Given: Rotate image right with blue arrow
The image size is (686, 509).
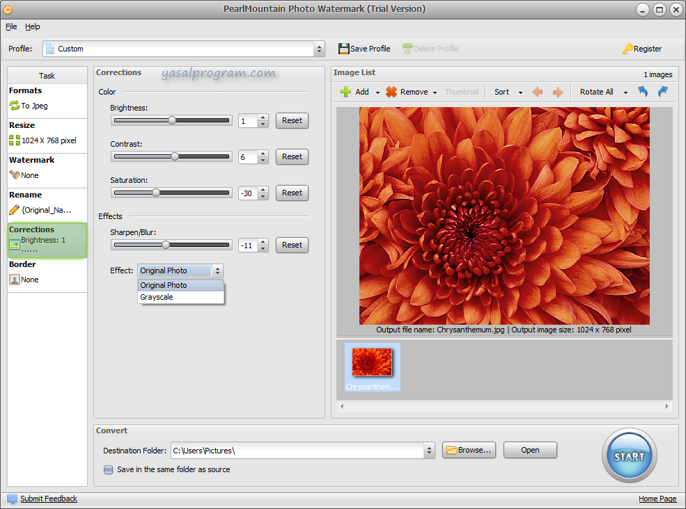Looking at the screenshot, I should 662,92.
